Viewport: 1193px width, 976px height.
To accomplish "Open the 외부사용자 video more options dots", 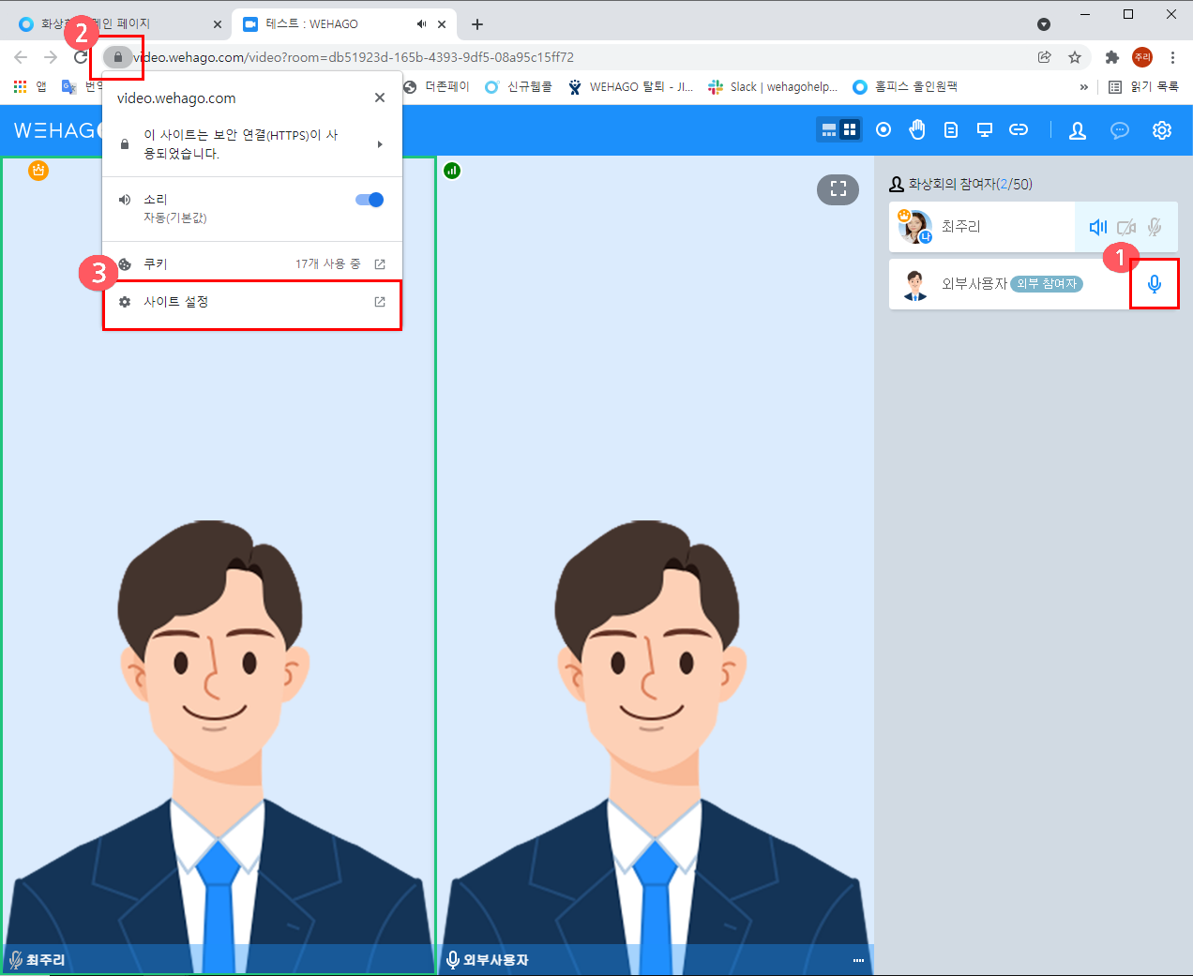I will [x=858, y=960].
